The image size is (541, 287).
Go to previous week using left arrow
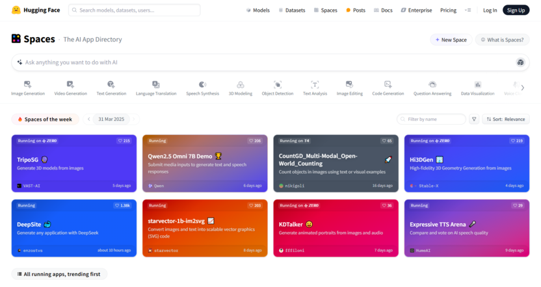pyautogui.click(x=89, y=119)
